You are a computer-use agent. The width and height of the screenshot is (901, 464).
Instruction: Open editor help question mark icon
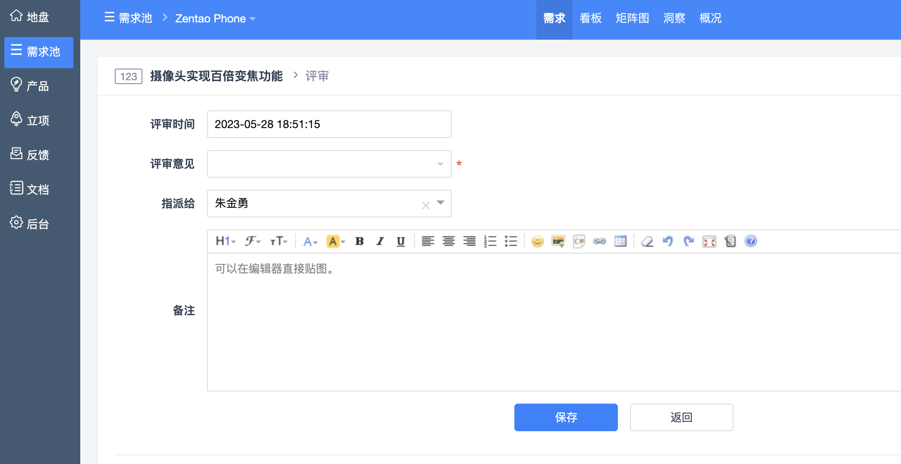click(750, 241)
